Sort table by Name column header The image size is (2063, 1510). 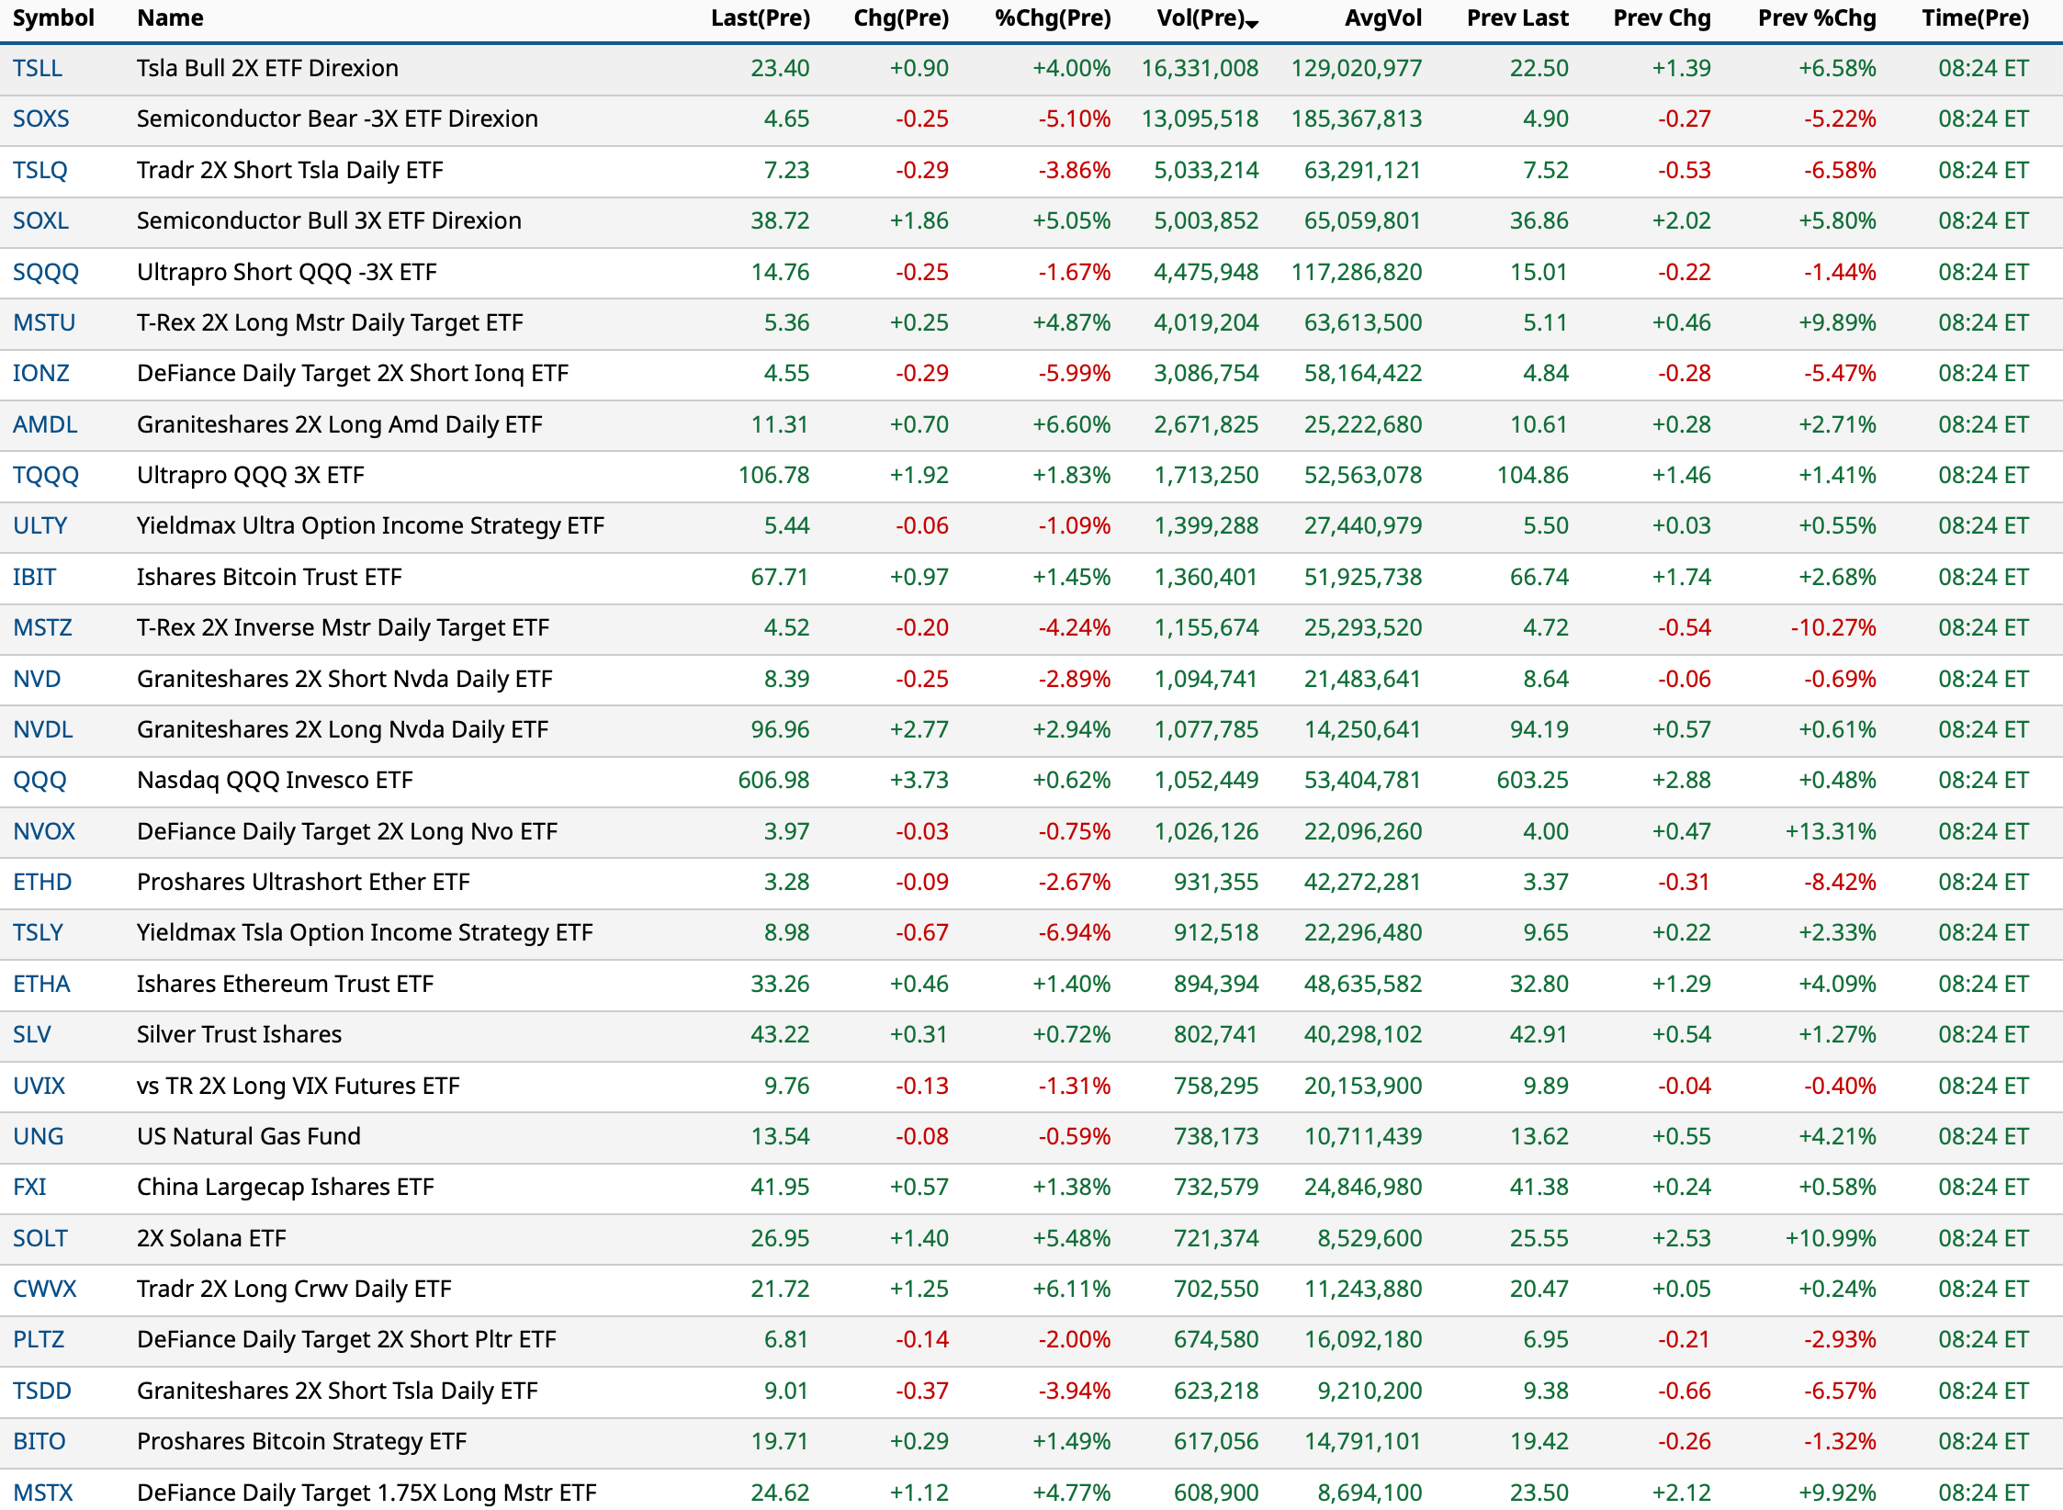click(170, 18)
